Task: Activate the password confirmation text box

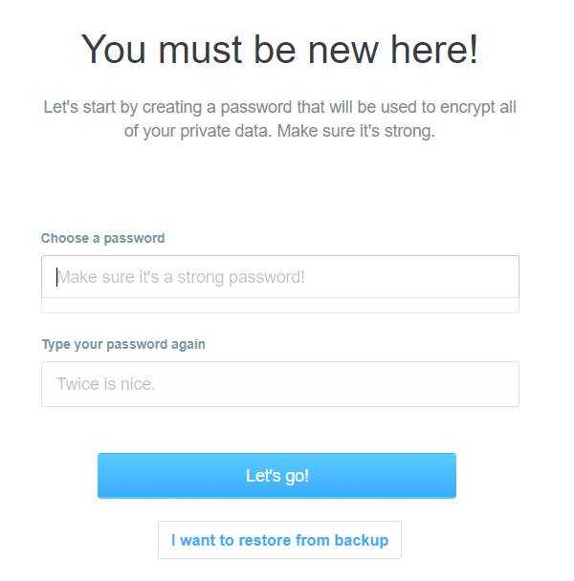Action: 279,384
